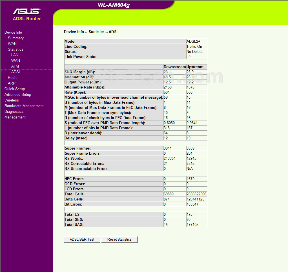
Task: Select Total Cells downstream 69880
Action: click(169, 194)
